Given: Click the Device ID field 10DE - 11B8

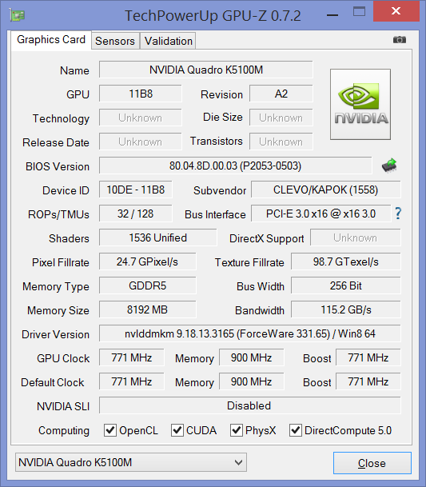Looking at the screenshot, I should tap(136, 190).
